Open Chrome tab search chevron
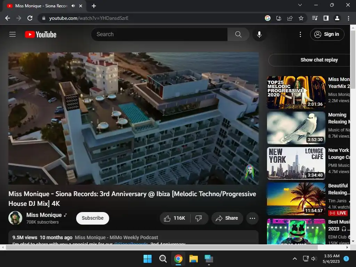The height and width of the screenshot is (267, 356). click(x=300, y=5)
